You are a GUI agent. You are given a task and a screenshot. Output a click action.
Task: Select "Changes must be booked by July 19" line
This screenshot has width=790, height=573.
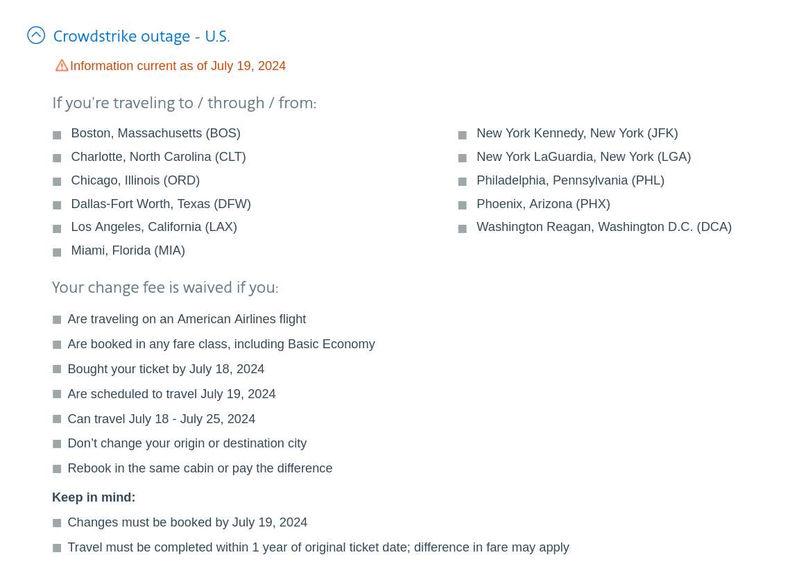(x=187, y=522)
